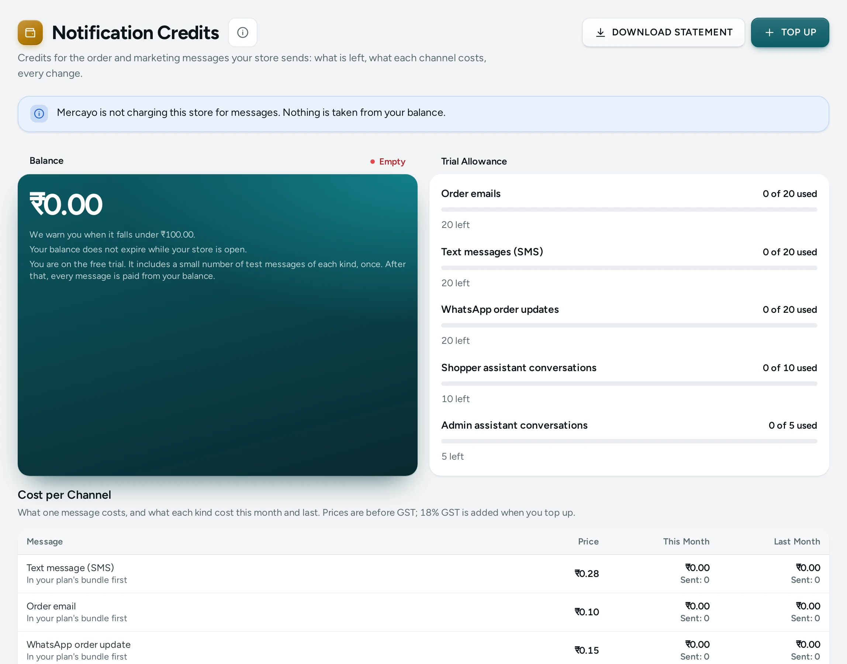Click the Text messages (SMS) allowance label
The height and width of the screenshot is (664, 847).
(x=492, y=252)
